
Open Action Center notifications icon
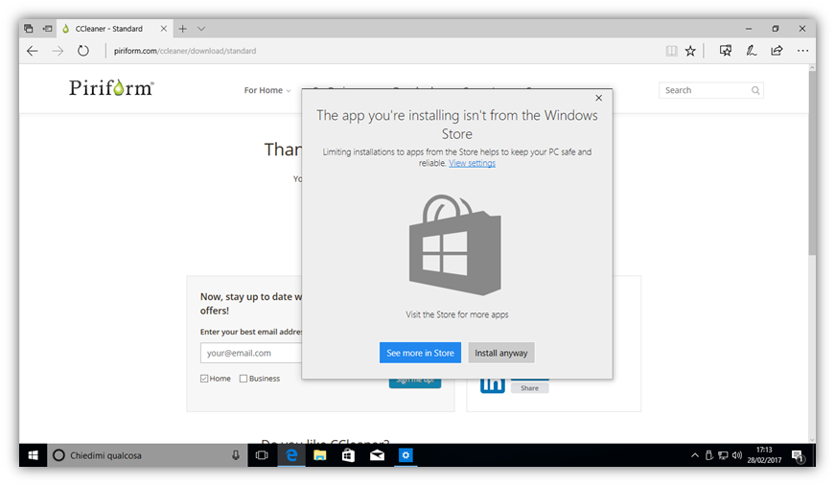click(x=798, y=456)
